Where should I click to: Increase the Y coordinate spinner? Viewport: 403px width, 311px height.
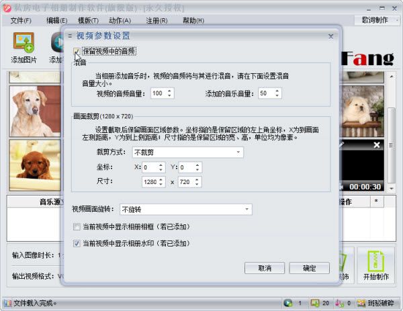(197, 165)
